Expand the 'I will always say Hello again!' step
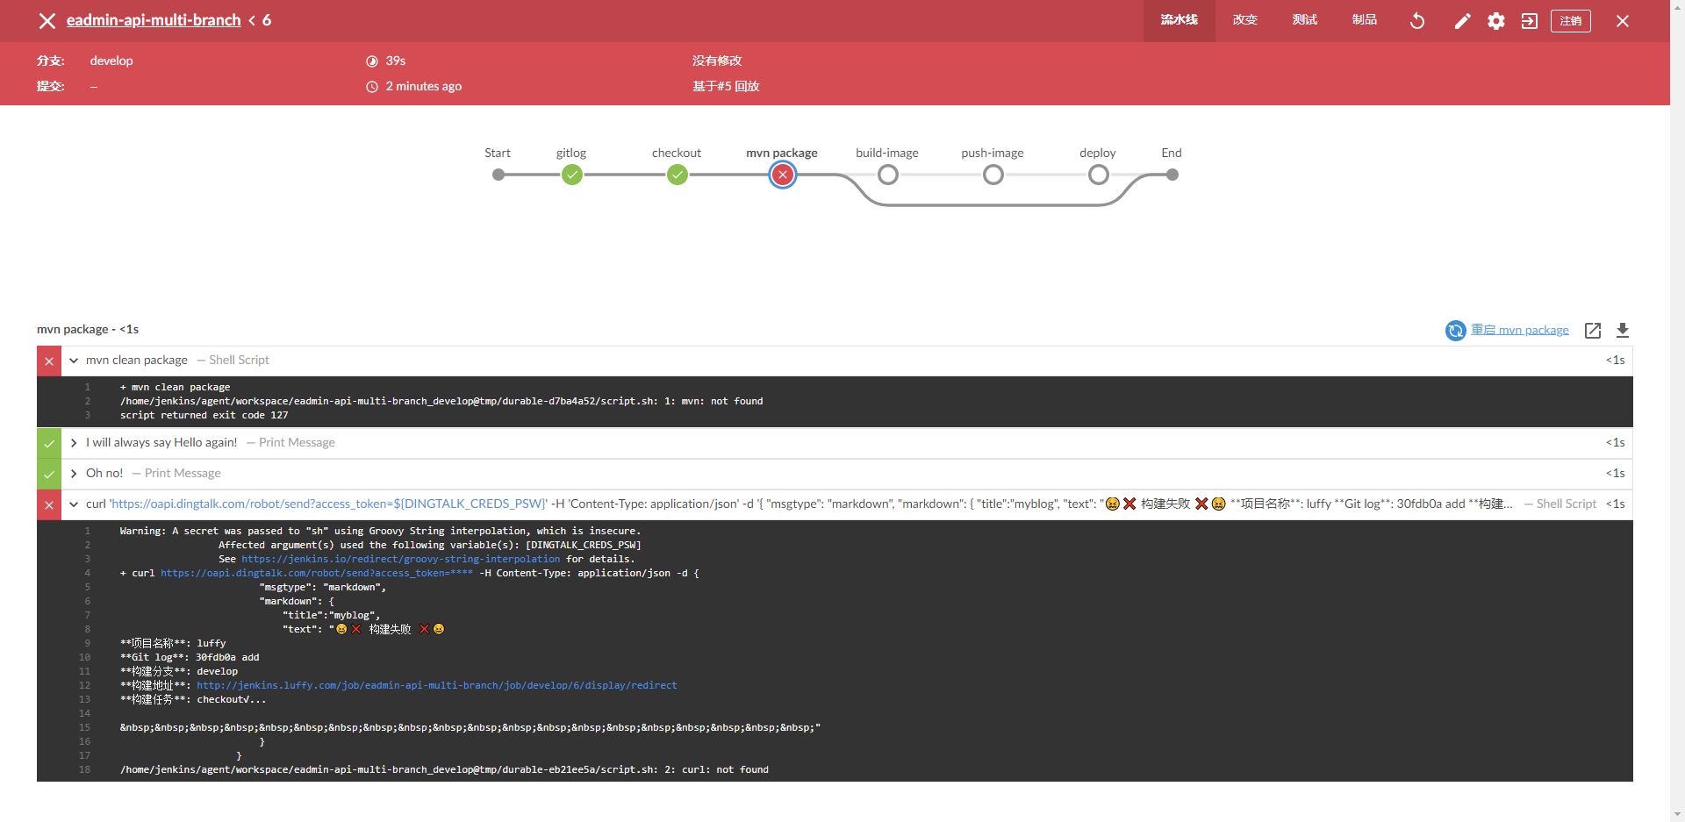Screen dimensions: 1685x822 click(74, 443)
